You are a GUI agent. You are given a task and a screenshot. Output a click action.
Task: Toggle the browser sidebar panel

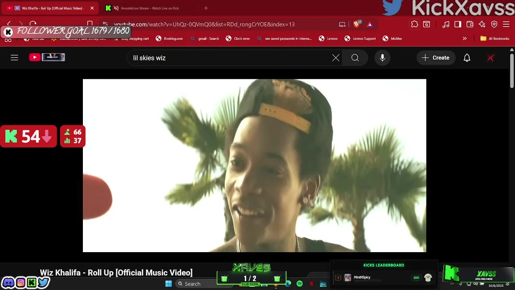tap(458, 24)
